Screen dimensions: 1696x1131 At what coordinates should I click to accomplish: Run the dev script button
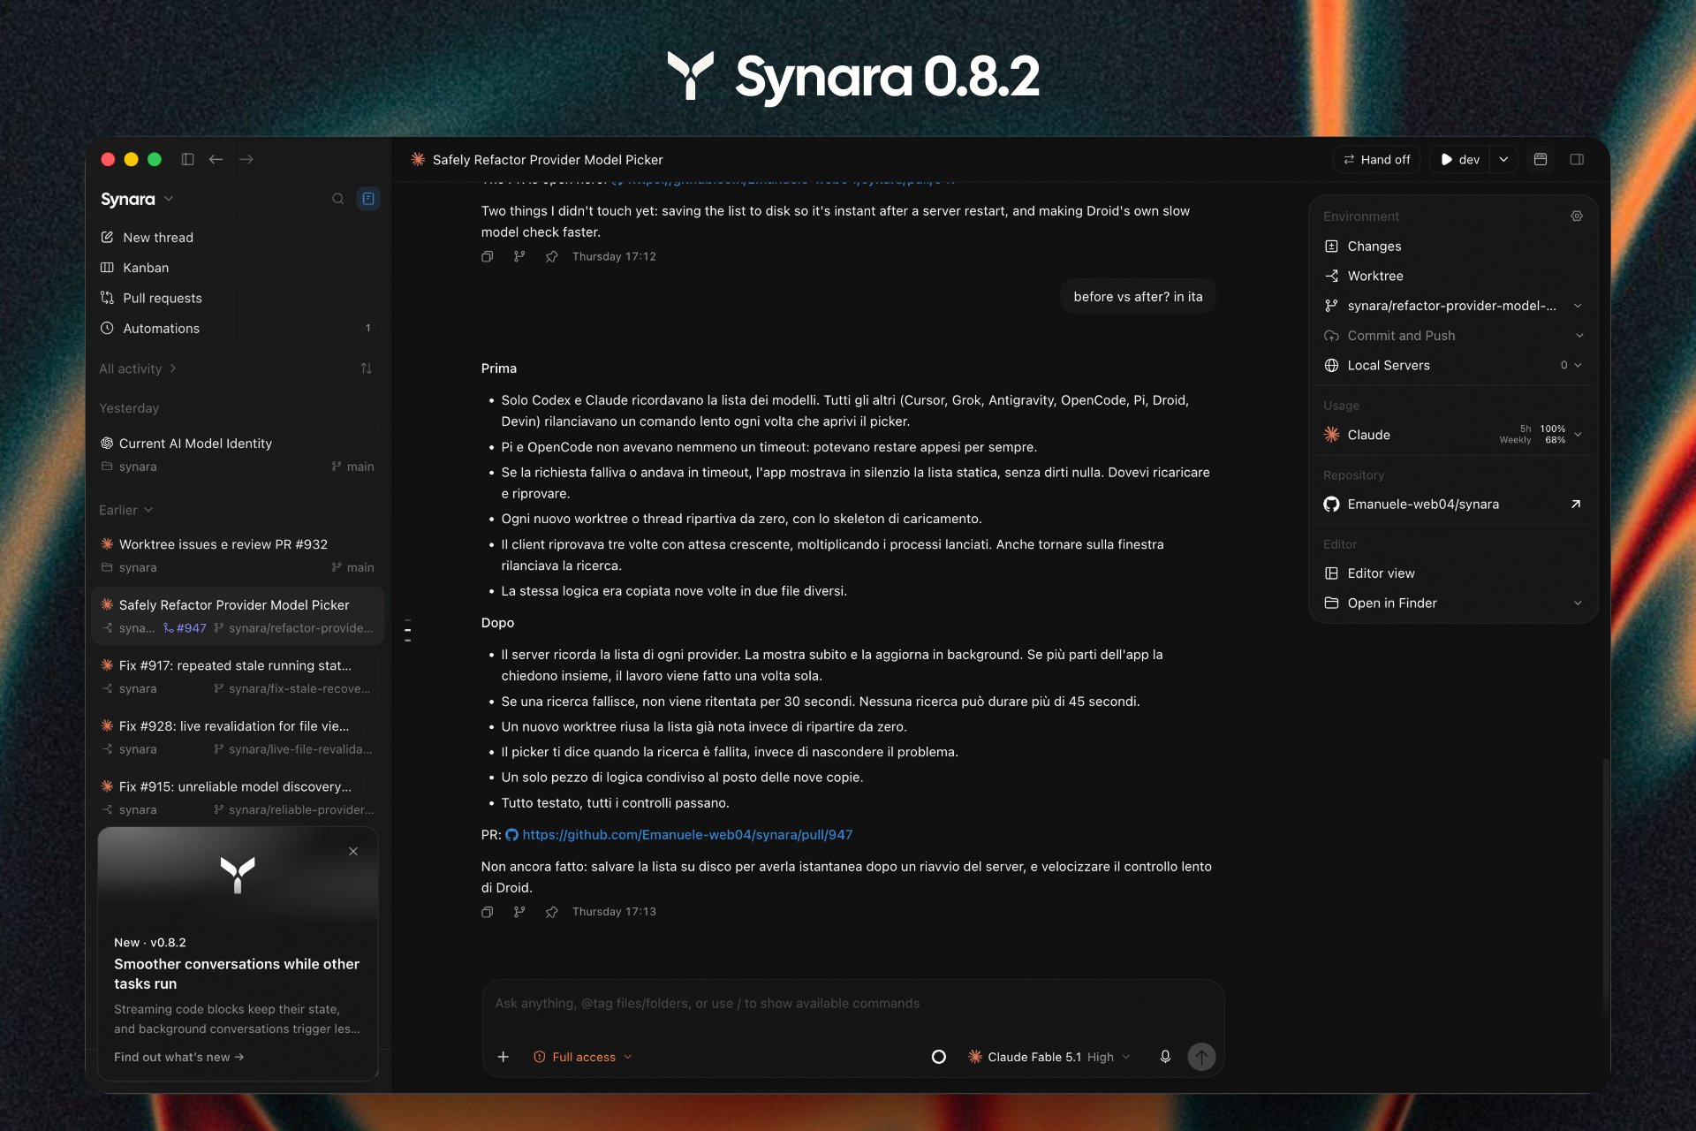1460,159
